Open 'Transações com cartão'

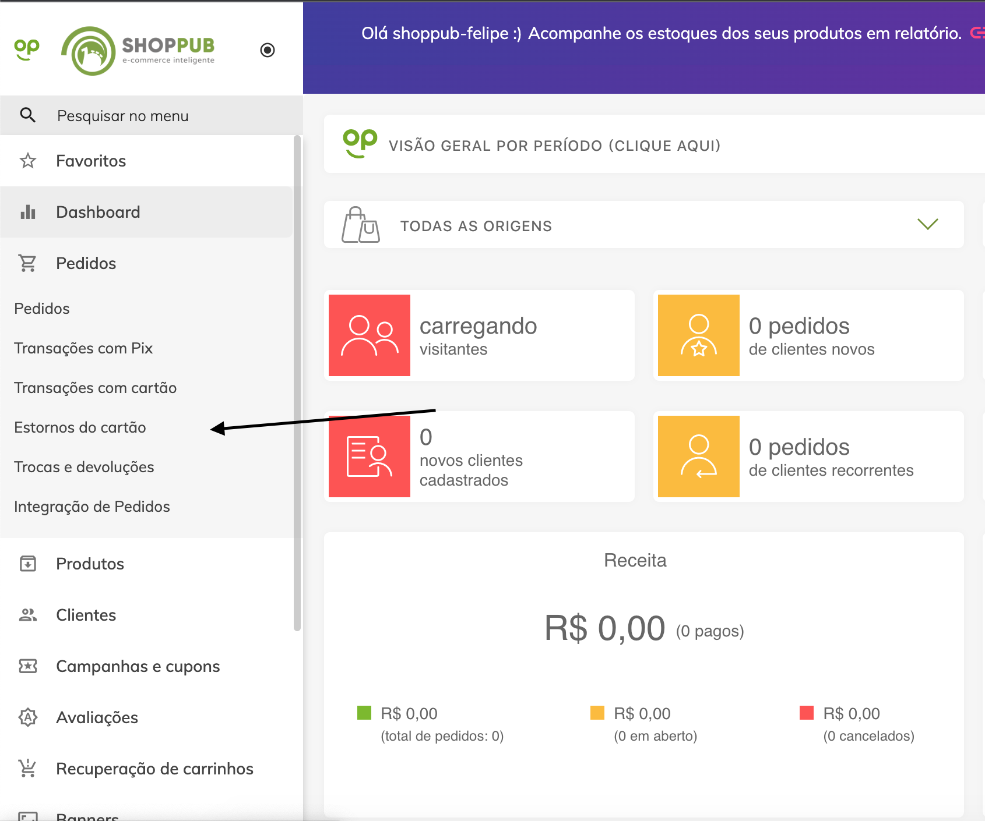(x=96, y=388)
